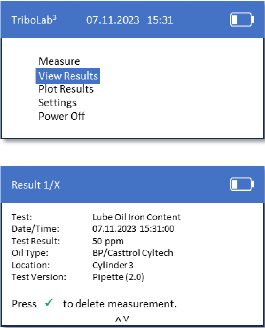Select the Measure menu entry
The width and height of the screenshot is (265, 328).
click(x=59, y=61)
